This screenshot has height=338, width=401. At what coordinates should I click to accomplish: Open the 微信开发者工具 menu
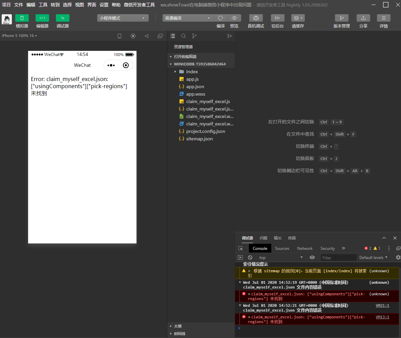tap(140, 5)
